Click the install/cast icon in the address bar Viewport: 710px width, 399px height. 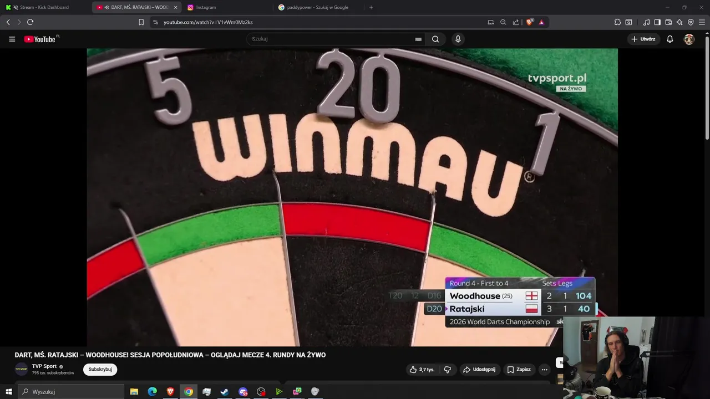(x=490, y=22)
